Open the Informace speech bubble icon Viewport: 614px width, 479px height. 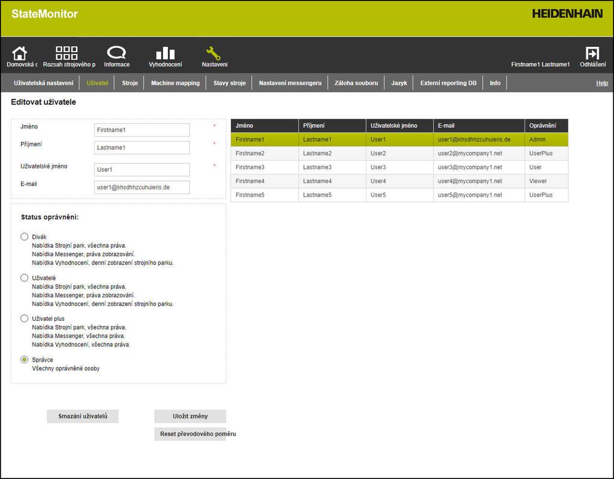pyautogui.click(x=116, y=53)
